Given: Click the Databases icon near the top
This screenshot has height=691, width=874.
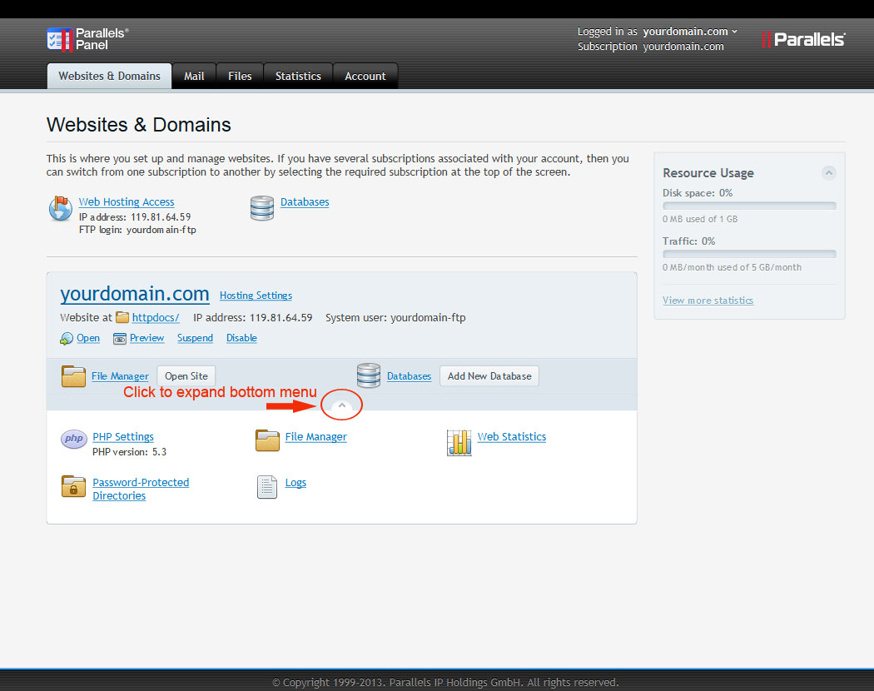Looking at the screenshot, I should [262, 208].
